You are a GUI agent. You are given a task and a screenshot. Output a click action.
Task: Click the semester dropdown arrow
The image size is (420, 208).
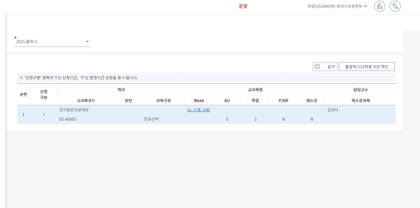pyautogui.click(x=87, y=42)
